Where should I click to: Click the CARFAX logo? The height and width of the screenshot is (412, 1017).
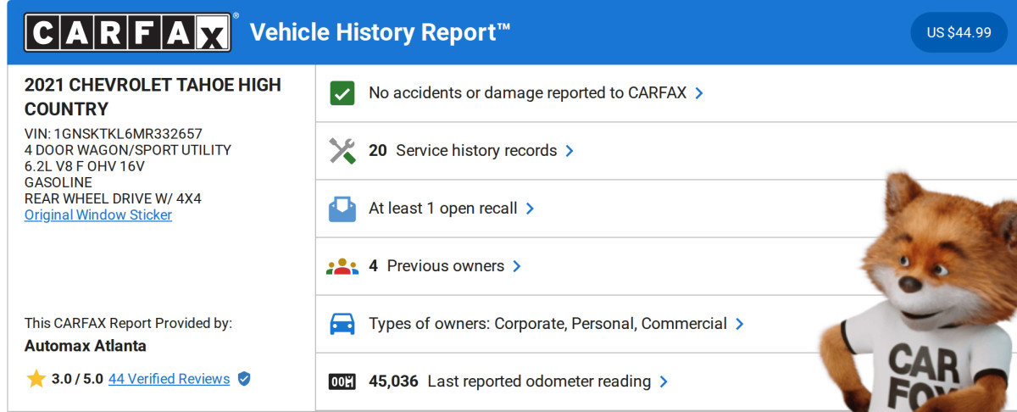[x=127, y=32]
